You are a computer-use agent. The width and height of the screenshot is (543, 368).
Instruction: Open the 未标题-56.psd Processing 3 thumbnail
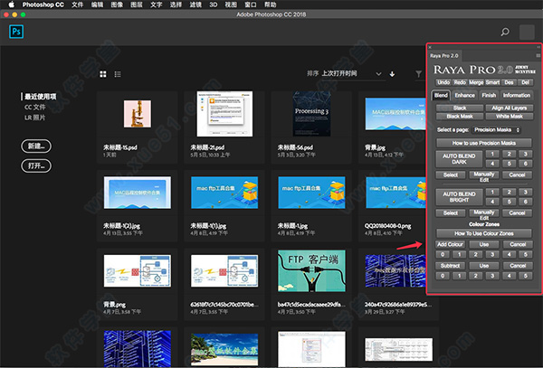(311, 114)
